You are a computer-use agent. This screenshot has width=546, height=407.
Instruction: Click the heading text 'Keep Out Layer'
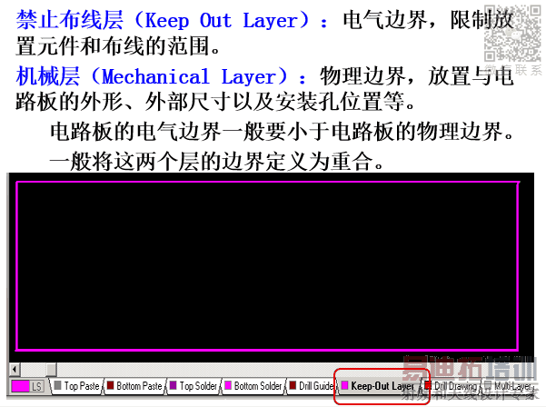[221, 20]
